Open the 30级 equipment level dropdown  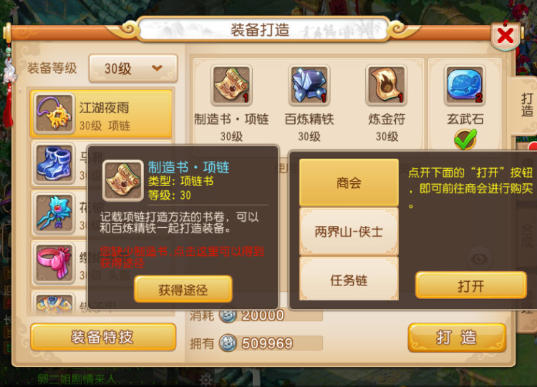point(133,69)
